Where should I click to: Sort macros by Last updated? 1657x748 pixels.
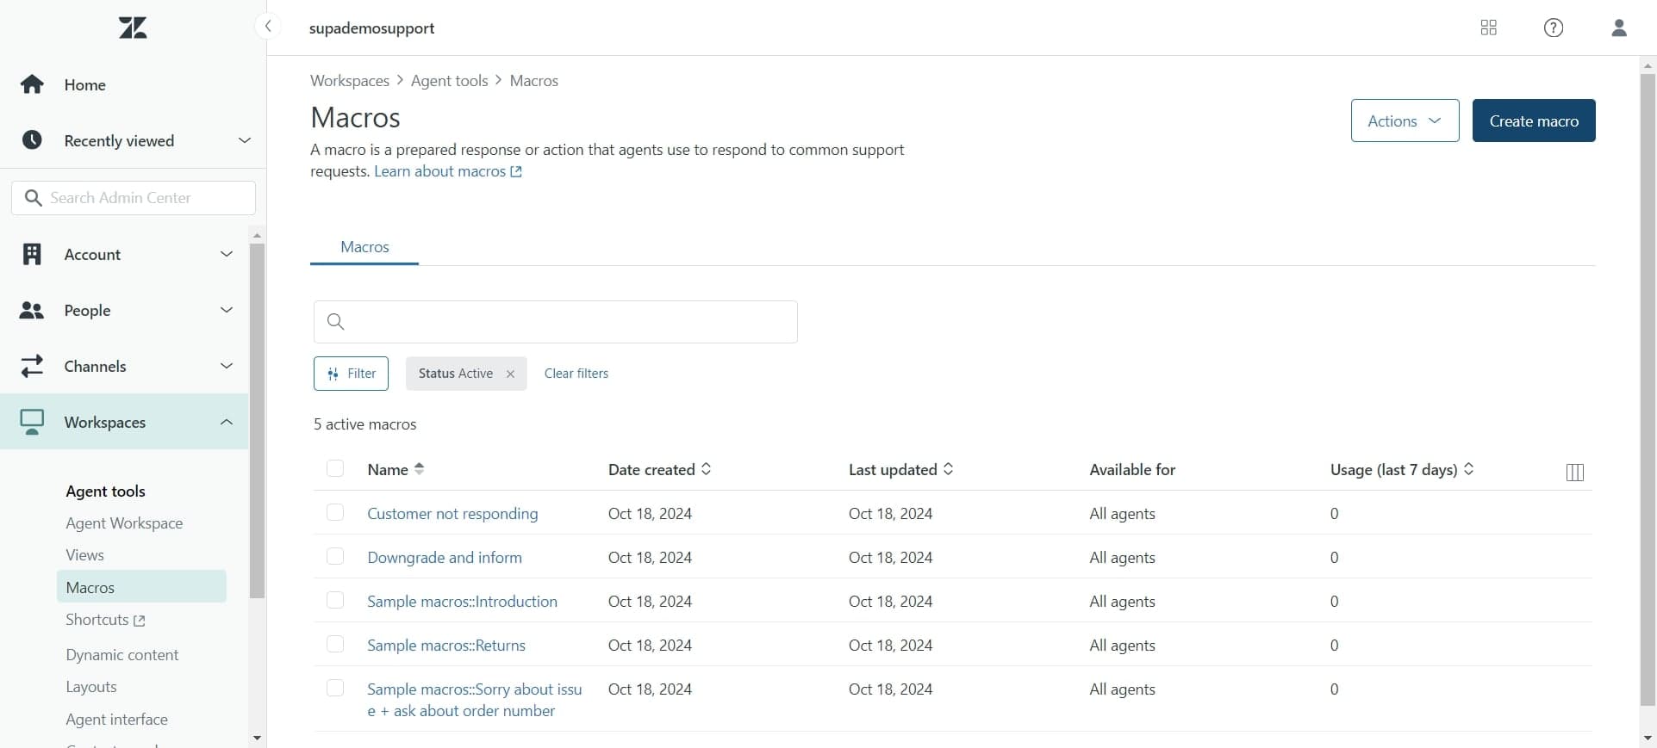tap(900, 469)
